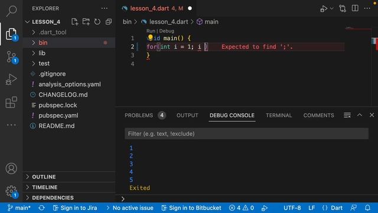Click Sign in to Bitbucket
Image resolution: width=378 pixels, height=213 pixels.
[191, 208]
